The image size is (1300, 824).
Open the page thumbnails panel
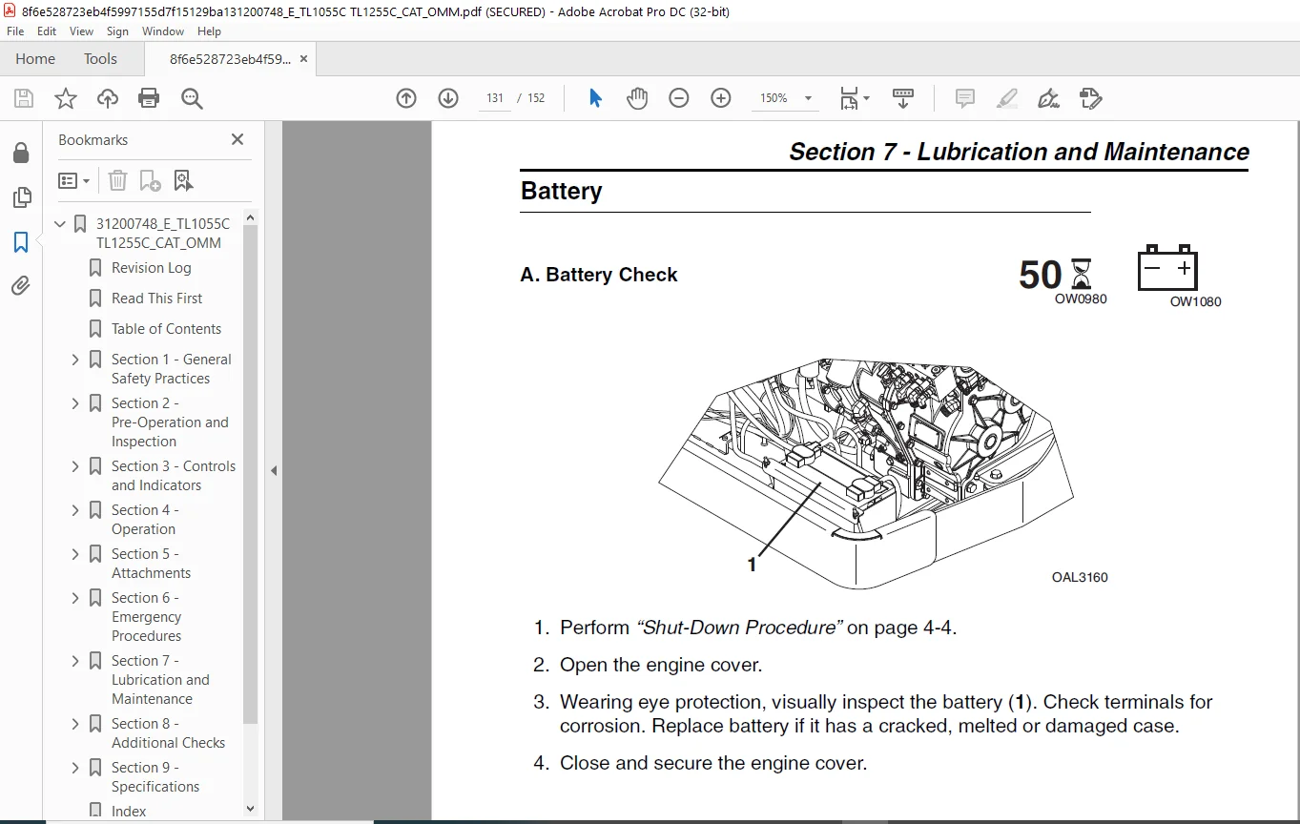click(x=21, y=197)
